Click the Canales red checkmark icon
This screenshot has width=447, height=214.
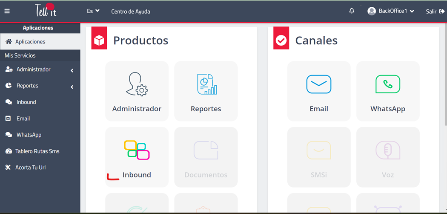(281, 38)
